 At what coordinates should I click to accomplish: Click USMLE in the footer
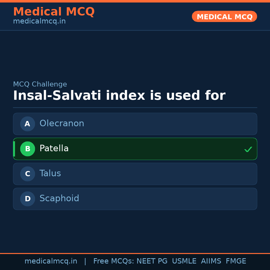(184, 261)
